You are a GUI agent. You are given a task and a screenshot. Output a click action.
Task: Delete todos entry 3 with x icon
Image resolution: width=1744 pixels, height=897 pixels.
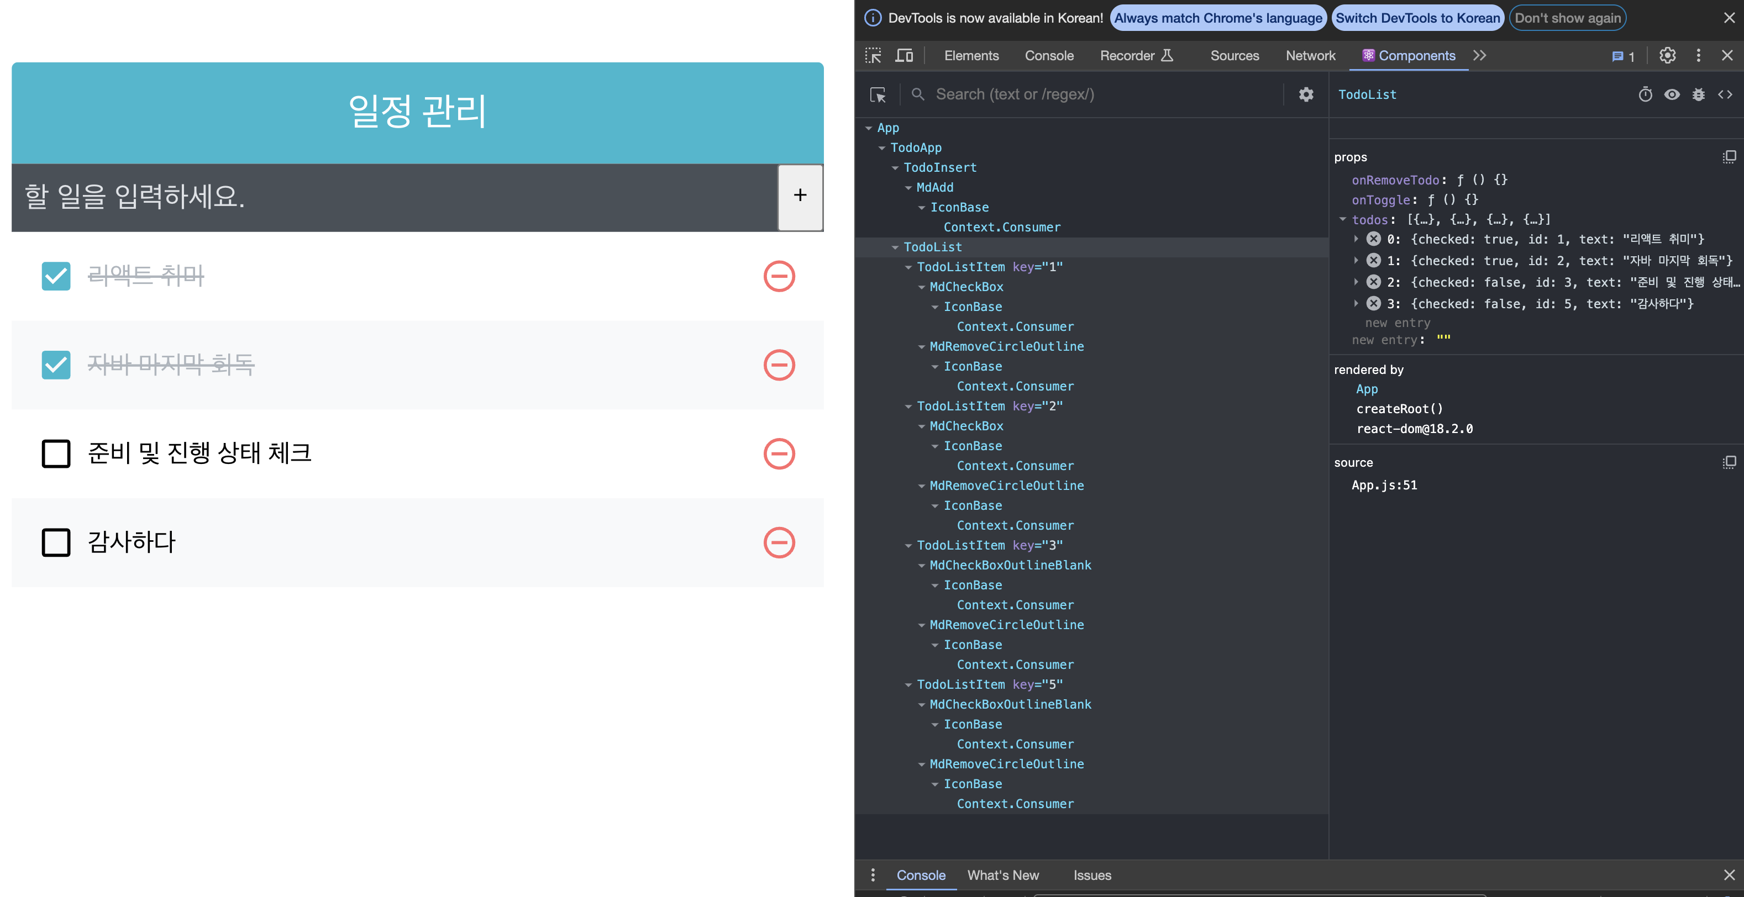pos(1373,304)
